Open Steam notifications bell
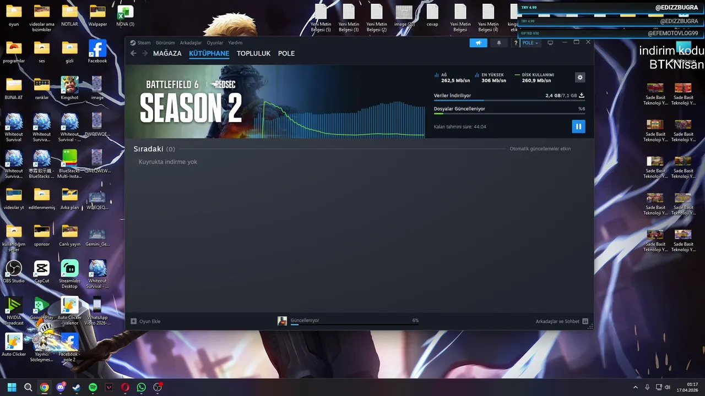Image resolution: width=705 pixels, height=396 pixels. coord(499,42)
